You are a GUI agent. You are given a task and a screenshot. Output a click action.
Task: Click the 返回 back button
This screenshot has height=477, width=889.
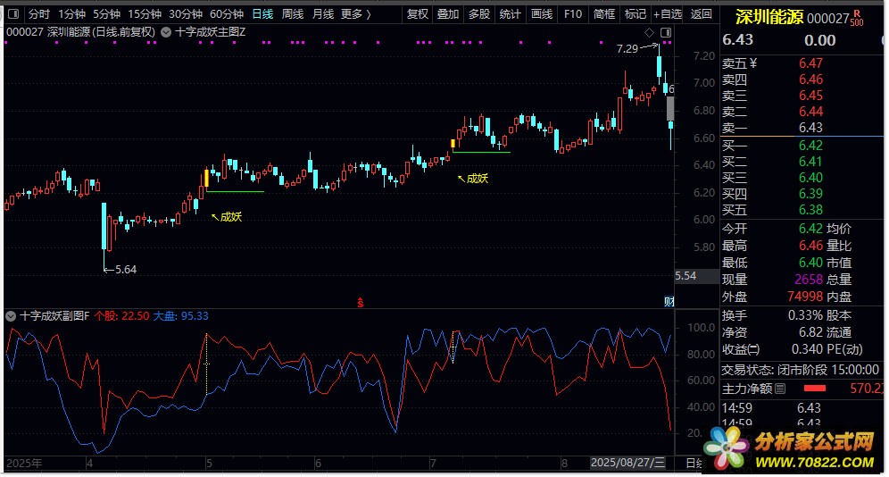(702, 13)
